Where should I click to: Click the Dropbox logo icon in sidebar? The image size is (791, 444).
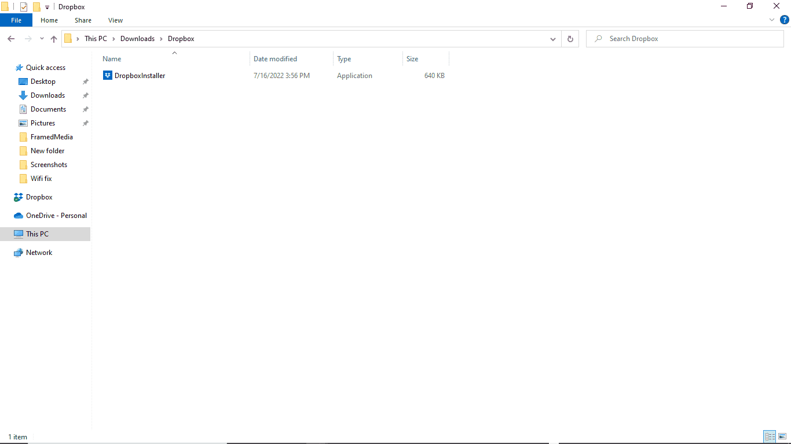19,197
